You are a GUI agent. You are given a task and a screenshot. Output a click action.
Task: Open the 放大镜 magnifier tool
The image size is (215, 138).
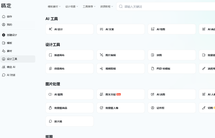point(69,121)
